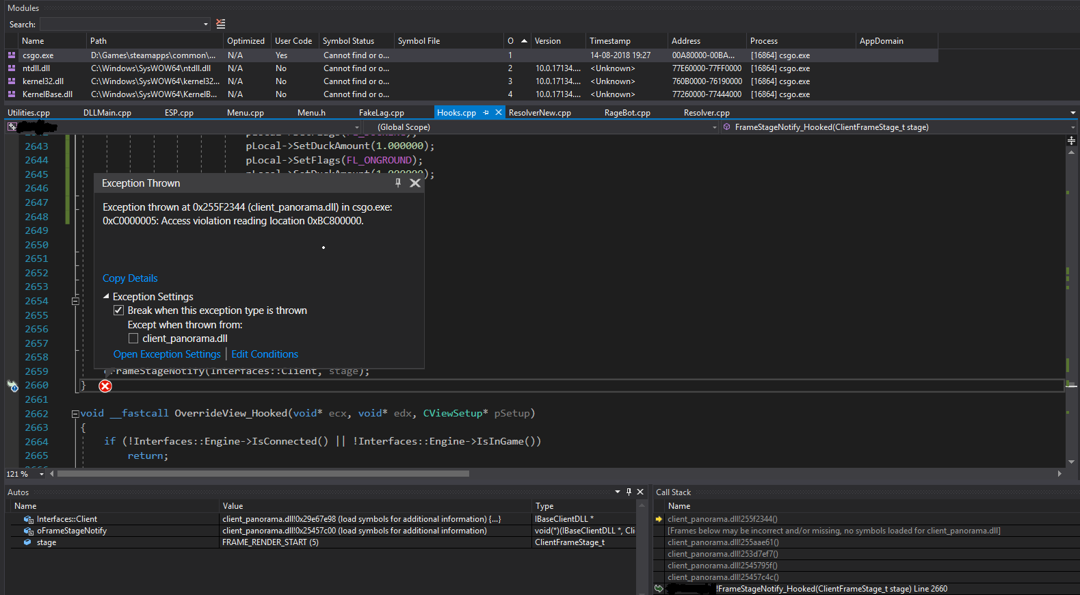The width and height of the screenshot is (1080, 595).
Task: Click auto-hide pin on Autos panel
Action: 629,492
